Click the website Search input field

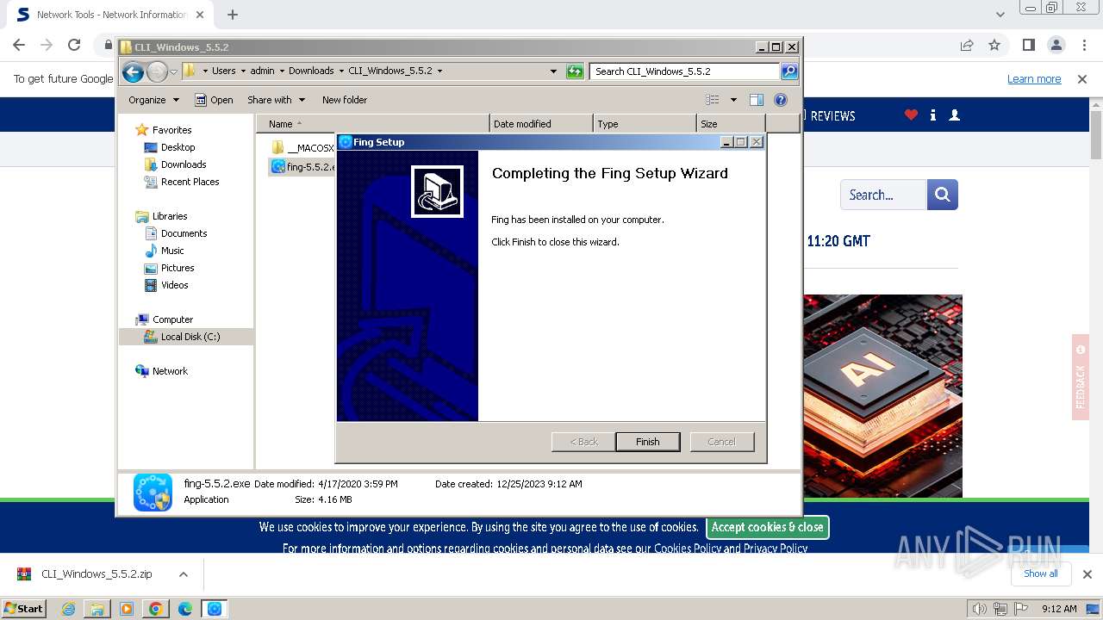click(883, 195)
